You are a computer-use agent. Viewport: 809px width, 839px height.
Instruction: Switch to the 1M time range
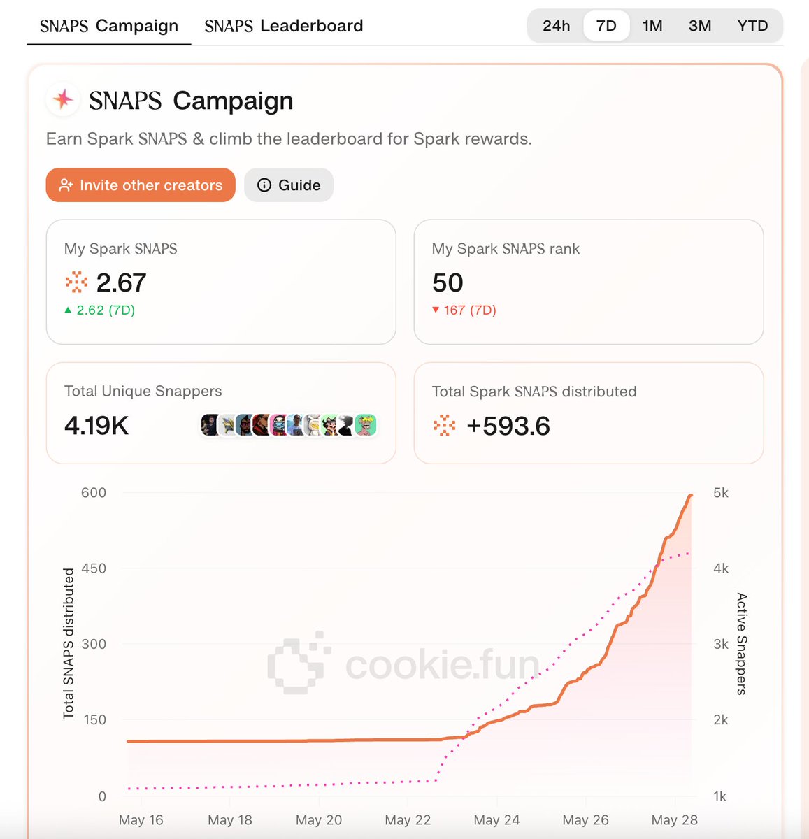tap(652, 26)
